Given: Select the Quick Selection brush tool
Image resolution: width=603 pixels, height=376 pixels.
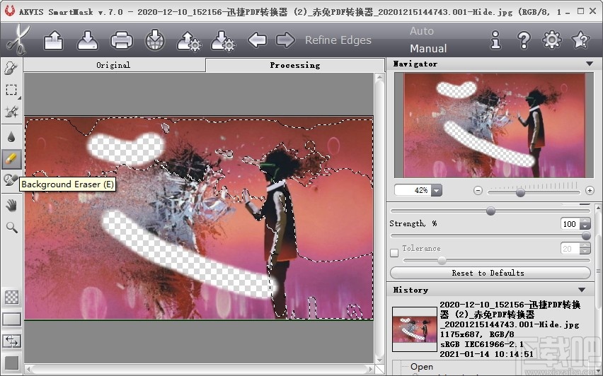Looking at the screenshot, I should click(11, 69).
